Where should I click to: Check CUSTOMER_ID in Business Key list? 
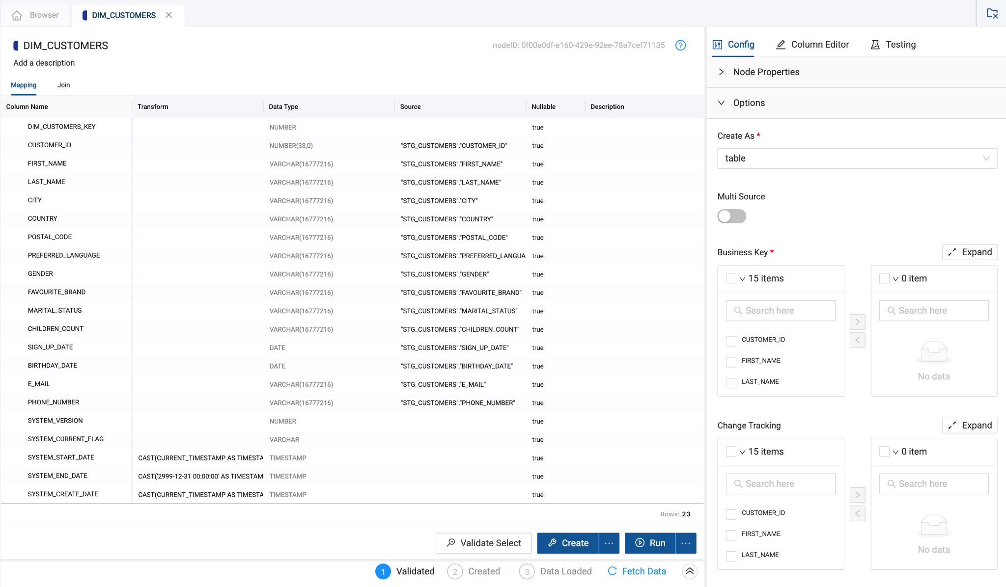tap(731, 340)
